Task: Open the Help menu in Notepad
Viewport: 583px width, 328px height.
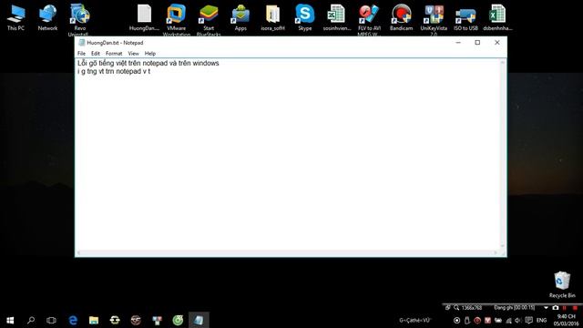Action: [x=149, y=54]
